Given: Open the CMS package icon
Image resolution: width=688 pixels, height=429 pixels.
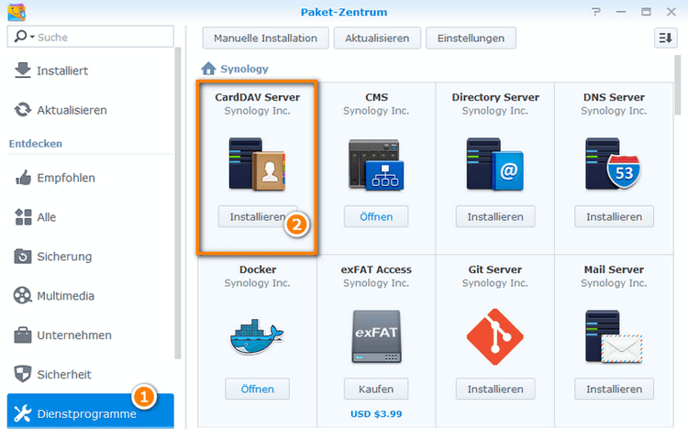Looking at the screenshot, I should click(376, 165).
